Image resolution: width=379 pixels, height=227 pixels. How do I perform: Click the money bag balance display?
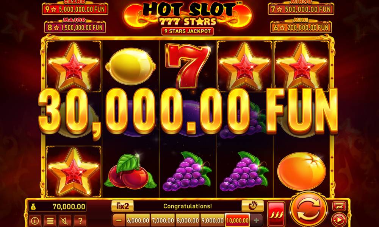click(58, 207)
